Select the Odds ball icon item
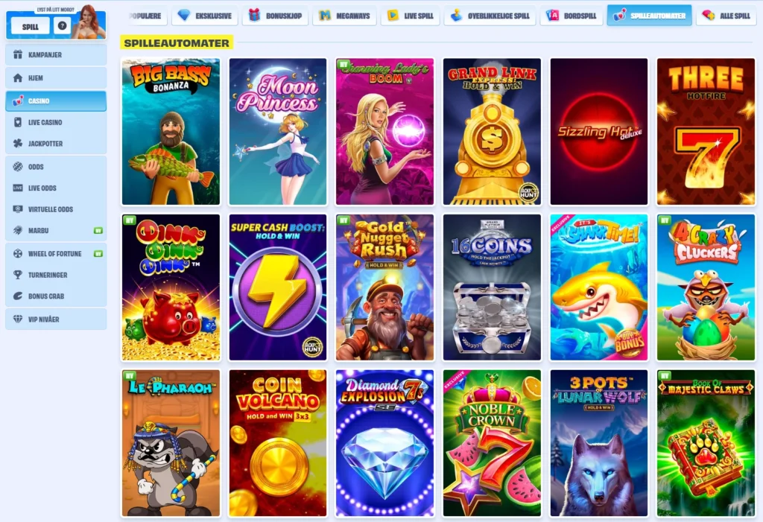 [x=18, y=167]
